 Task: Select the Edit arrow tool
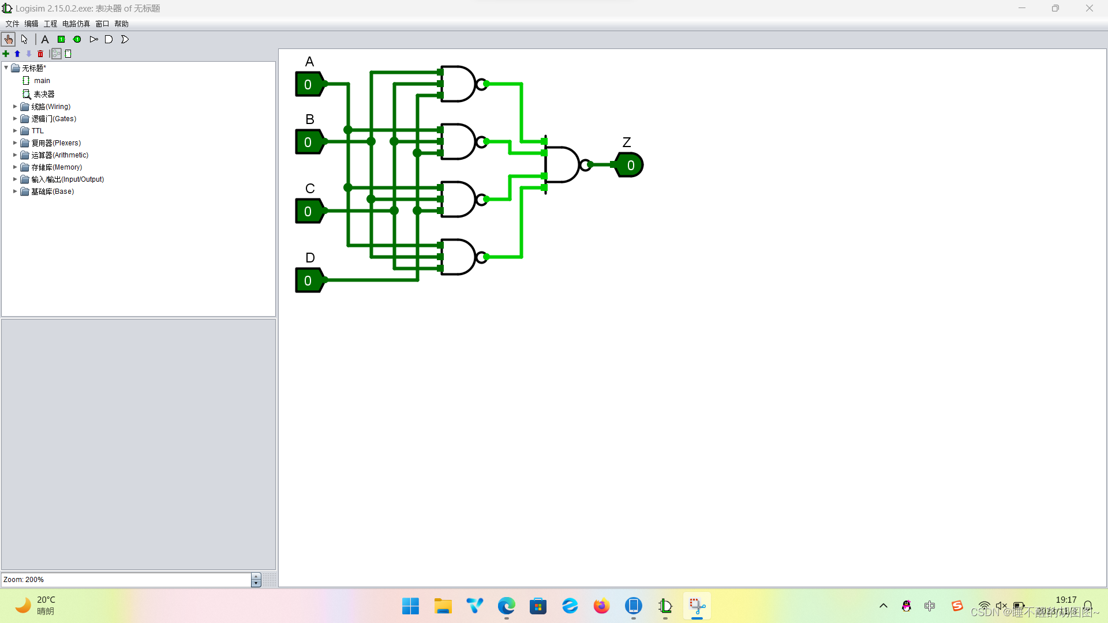[24, 39]
